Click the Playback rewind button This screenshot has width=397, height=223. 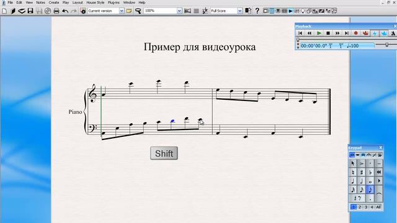click(310, 33)
